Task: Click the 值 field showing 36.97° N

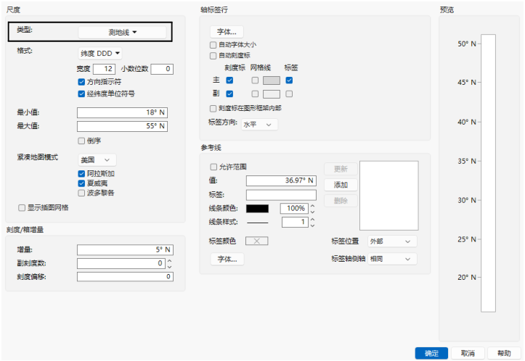Action: [281, 180]
